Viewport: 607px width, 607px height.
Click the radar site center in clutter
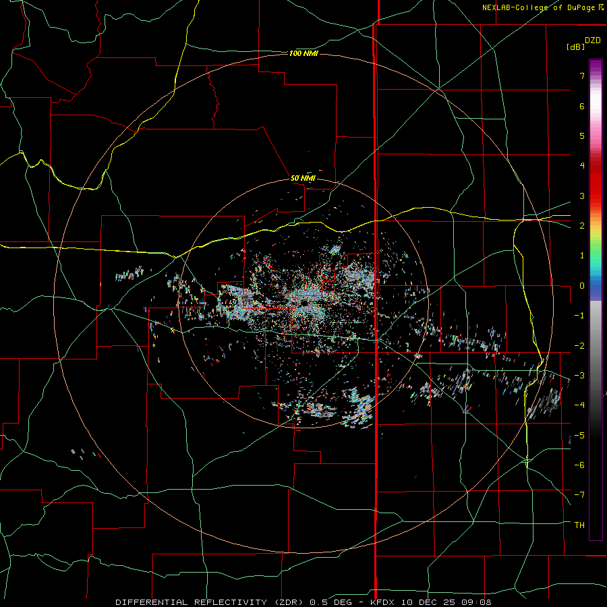305,303
